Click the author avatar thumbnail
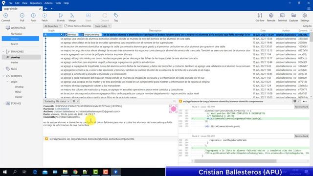 173,109
